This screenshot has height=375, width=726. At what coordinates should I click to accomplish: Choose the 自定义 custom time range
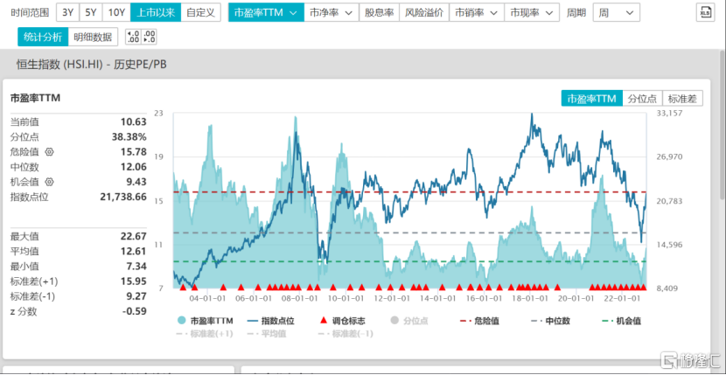[x=200, y=12]
